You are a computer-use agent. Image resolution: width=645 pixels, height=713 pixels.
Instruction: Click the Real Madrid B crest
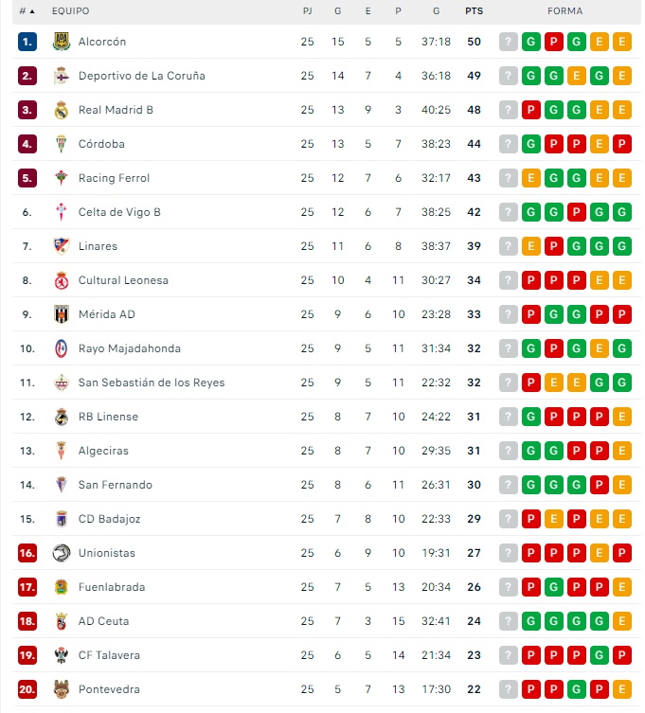[x=62, y=110]
